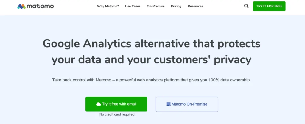Go to the Pricing page
305x124 pixels.
pos(176,6)
